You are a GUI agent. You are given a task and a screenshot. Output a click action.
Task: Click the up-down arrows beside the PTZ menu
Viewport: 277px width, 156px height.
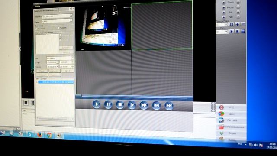(x=213, y=107)
